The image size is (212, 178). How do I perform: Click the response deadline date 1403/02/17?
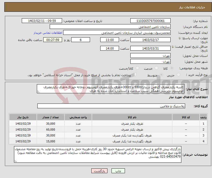tap(150, 40)
